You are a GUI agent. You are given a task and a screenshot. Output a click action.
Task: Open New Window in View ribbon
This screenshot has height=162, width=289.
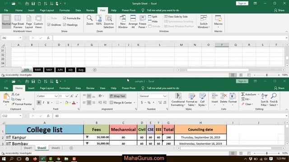pyautogui.click(x=123, y=22)
